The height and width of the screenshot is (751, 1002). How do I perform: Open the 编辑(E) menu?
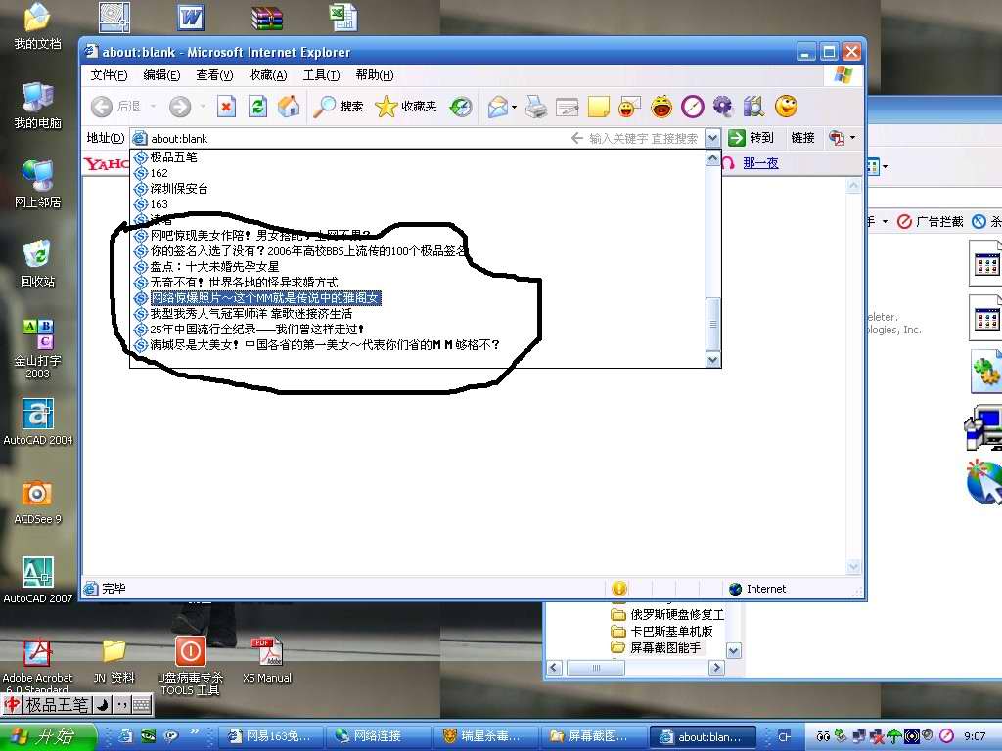pyautogui.click(x=161, y=75)
